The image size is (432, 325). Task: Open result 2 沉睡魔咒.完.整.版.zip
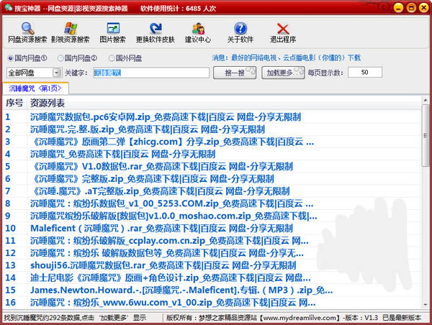coord(148,129)
